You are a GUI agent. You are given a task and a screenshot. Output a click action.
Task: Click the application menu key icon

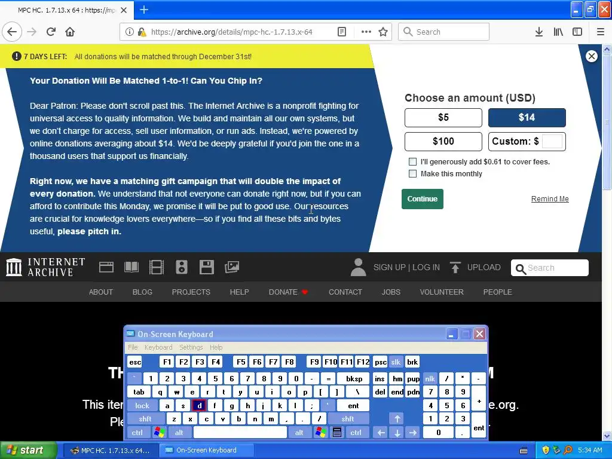click(x=337, y=433)
